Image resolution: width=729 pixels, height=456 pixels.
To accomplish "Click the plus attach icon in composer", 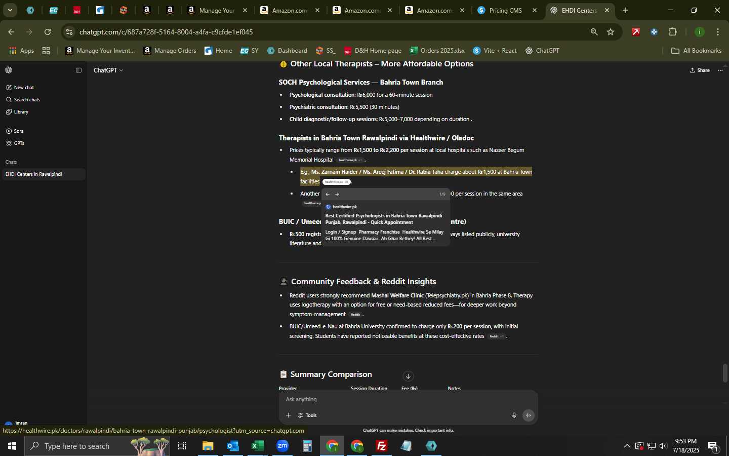I will pyautogui.click(x=288, y=415).
